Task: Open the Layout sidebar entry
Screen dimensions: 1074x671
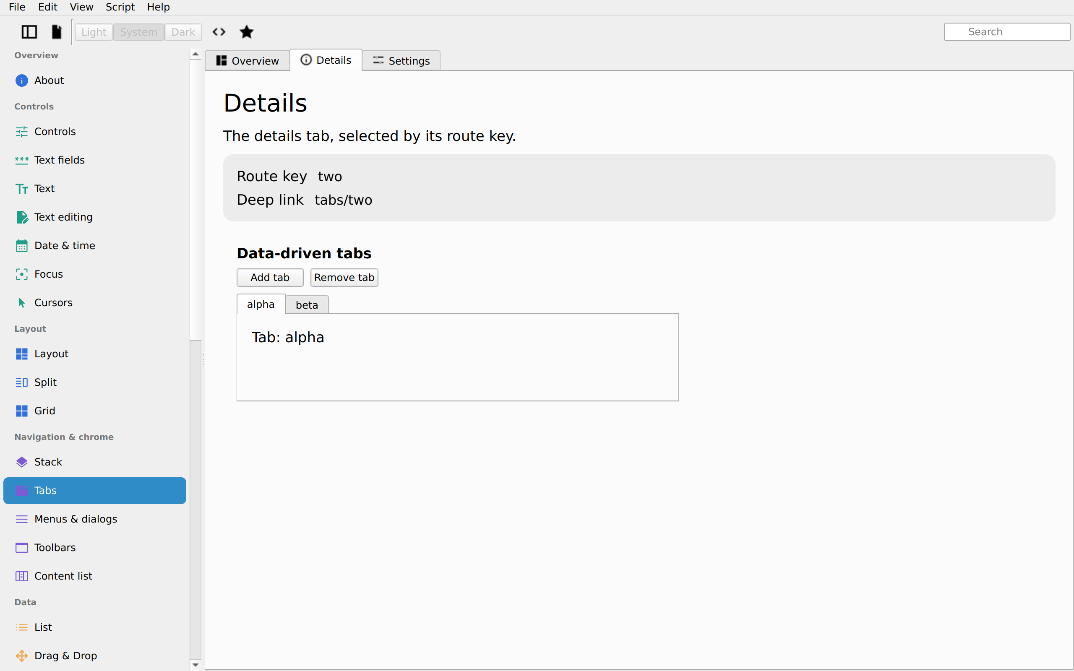Action: coord(94,354)
